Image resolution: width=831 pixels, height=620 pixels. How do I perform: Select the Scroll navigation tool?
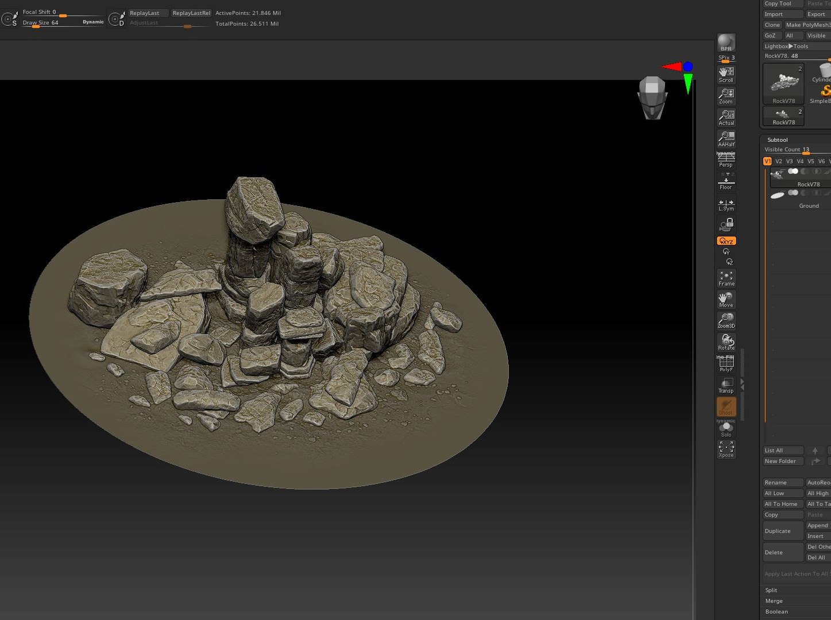[x=726, y=75]
